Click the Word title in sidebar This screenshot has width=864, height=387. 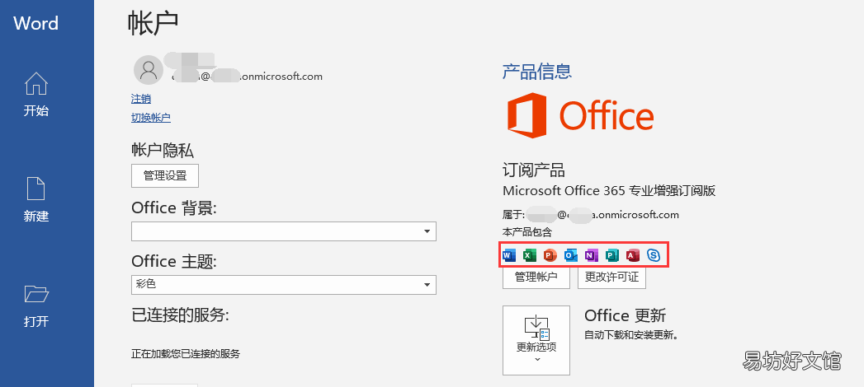coord(35,23)
